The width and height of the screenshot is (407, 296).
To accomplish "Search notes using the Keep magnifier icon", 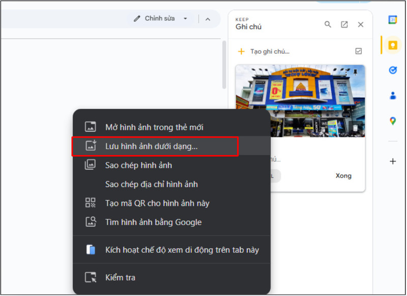I will click(328, 24).
